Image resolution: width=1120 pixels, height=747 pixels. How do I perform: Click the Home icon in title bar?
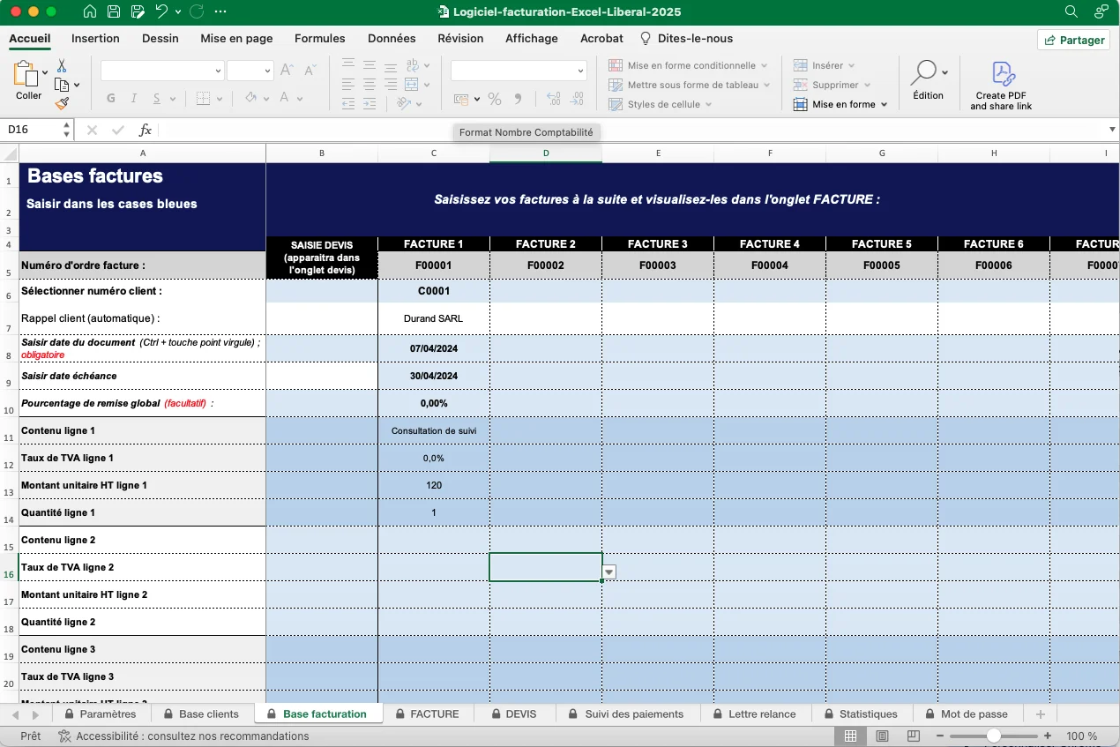pos(90,11)
